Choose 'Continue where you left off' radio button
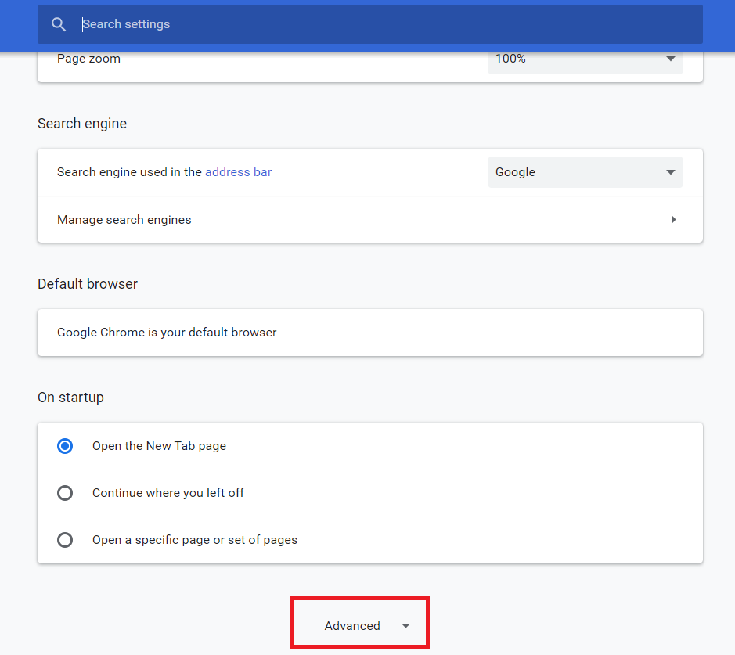The image size is (735, 655). (x=65, y=493)
